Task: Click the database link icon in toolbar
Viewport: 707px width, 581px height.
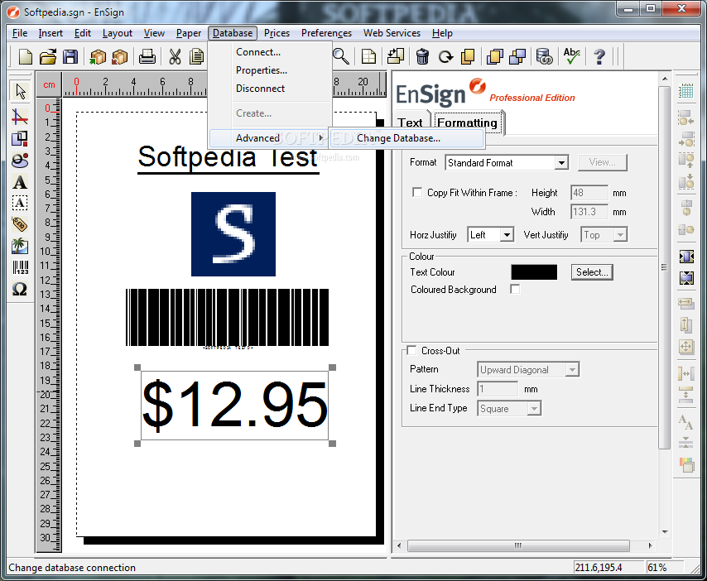Action: tap(544, 57)
